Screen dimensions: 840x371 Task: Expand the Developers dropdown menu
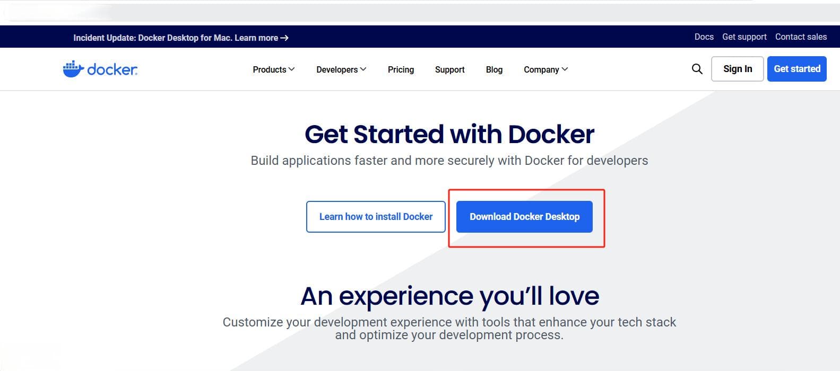341,69
